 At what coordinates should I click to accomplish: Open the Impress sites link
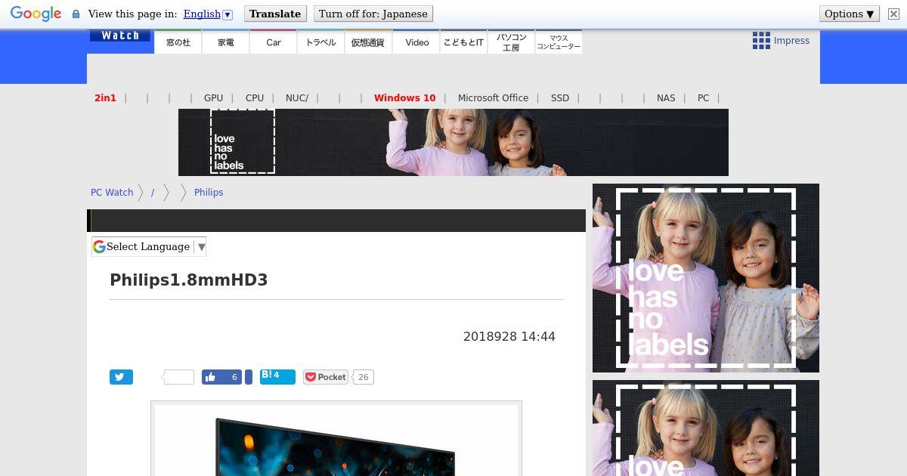point(791,41)
